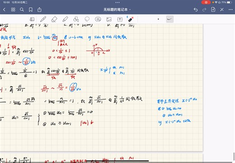Open the share and export menu
235x163 pixels.
click(x=39, y=9)
